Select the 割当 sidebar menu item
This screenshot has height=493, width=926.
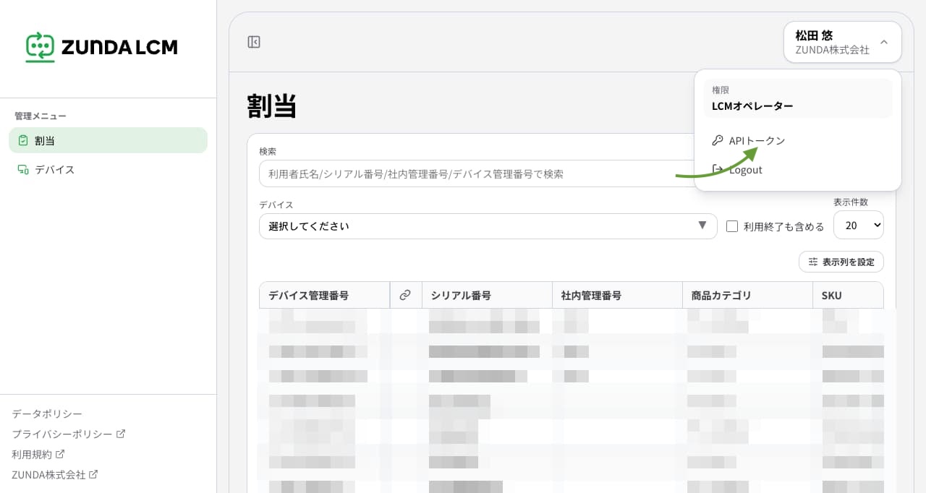109,140
